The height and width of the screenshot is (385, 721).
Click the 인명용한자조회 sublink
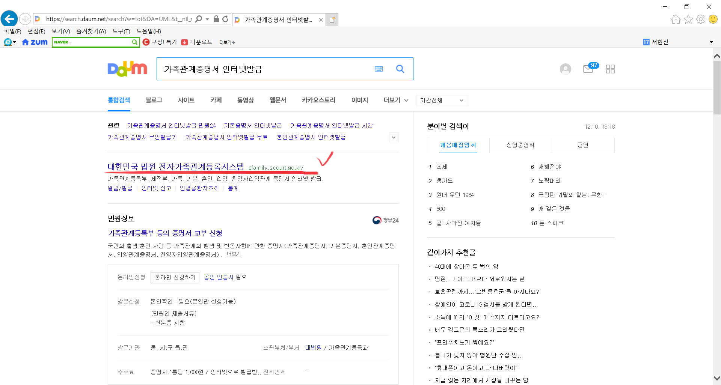199,188
